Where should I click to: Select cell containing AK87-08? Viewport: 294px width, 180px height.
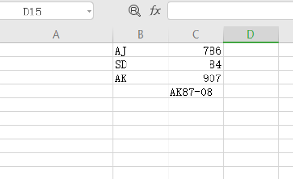point(196,91)
